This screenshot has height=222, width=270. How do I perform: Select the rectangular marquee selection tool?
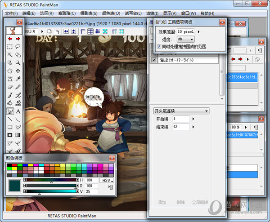coord(10,47)
